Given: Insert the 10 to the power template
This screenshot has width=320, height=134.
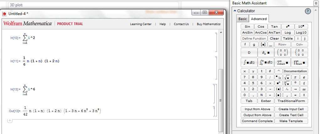Looking at the screenshot, I should 301,27.
